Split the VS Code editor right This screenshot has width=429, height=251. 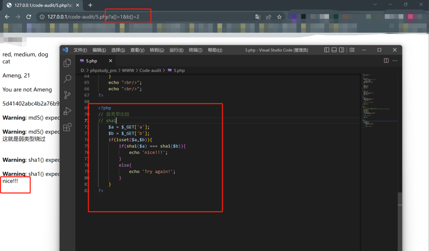click(x=386, y=60)
